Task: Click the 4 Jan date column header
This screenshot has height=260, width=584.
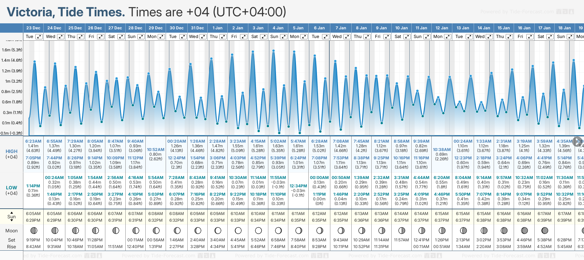Action: click(x=278, y=28)
